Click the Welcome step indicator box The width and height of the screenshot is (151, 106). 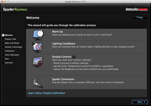(3, 35)
